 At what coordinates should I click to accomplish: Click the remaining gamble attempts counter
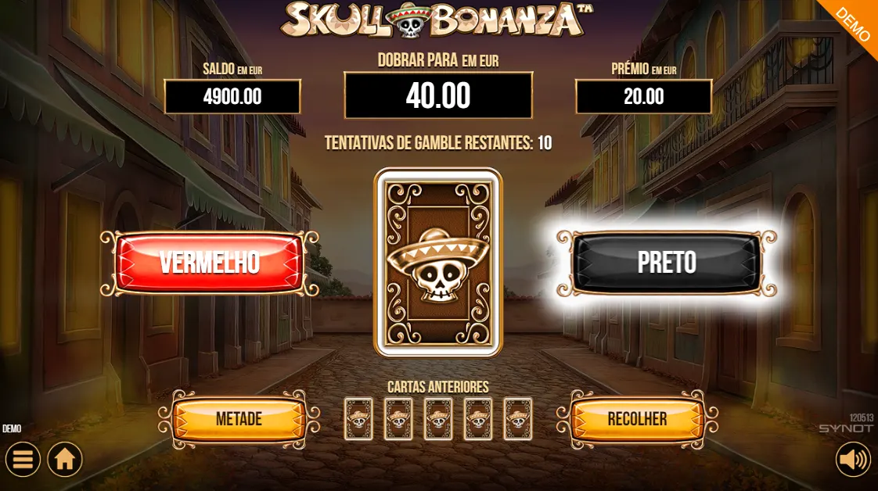point(438,143)
